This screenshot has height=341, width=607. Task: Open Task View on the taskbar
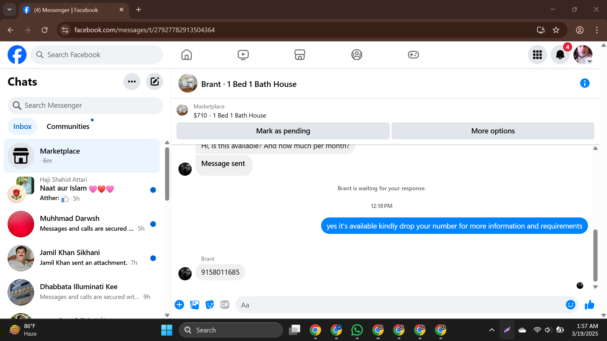294,330
